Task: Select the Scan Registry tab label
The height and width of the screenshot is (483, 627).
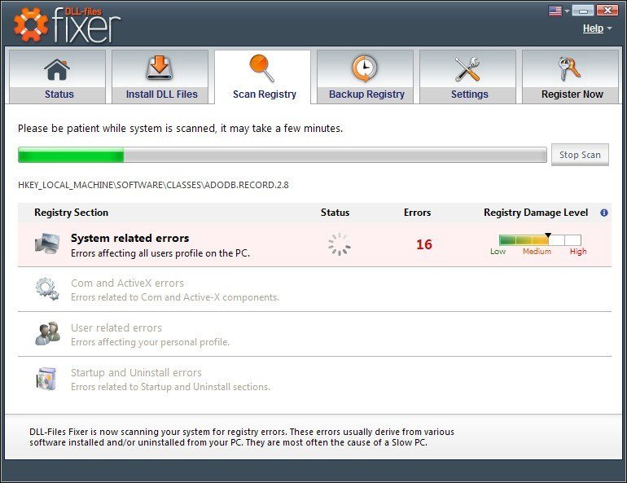Action: [265, 94]
